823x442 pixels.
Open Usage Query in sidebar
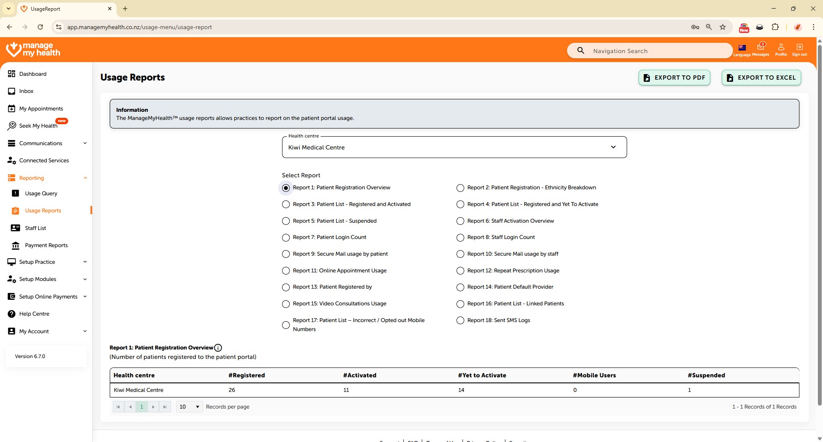click(x=41, y=194)
